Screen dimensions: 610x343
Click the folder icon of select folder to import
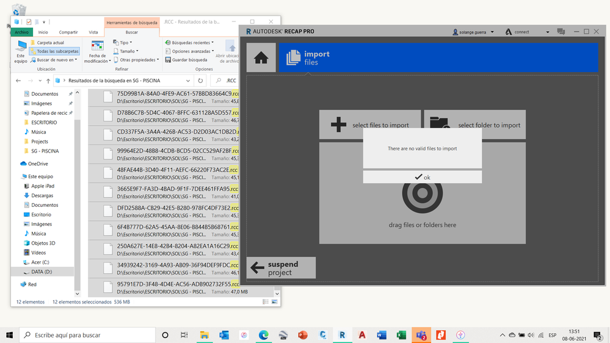(x=440, y=123)
